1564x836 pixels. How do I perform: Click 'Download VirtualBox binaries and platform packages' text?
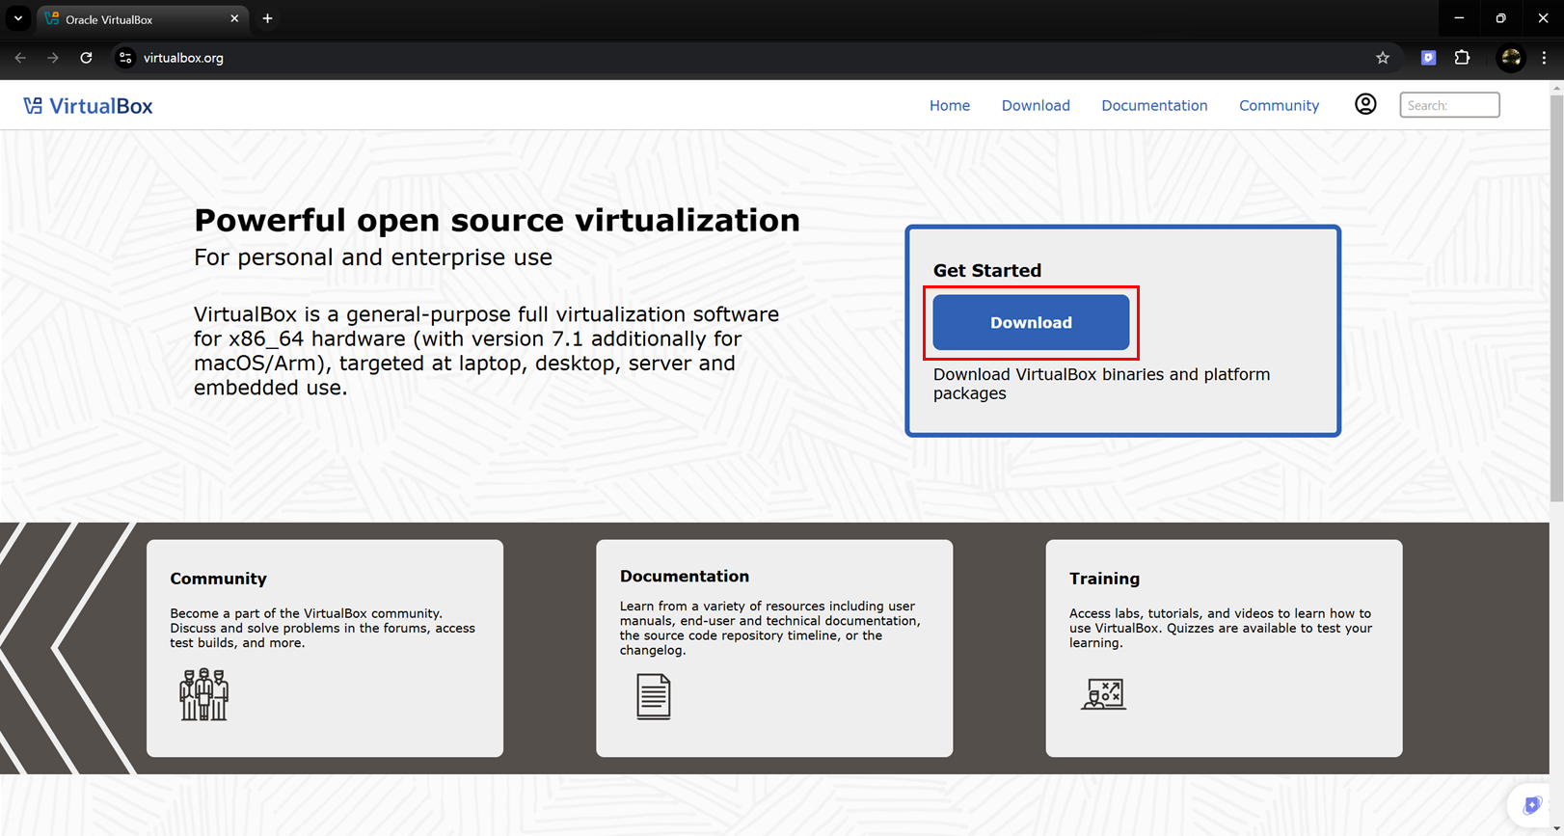(x=1101, y=384)
